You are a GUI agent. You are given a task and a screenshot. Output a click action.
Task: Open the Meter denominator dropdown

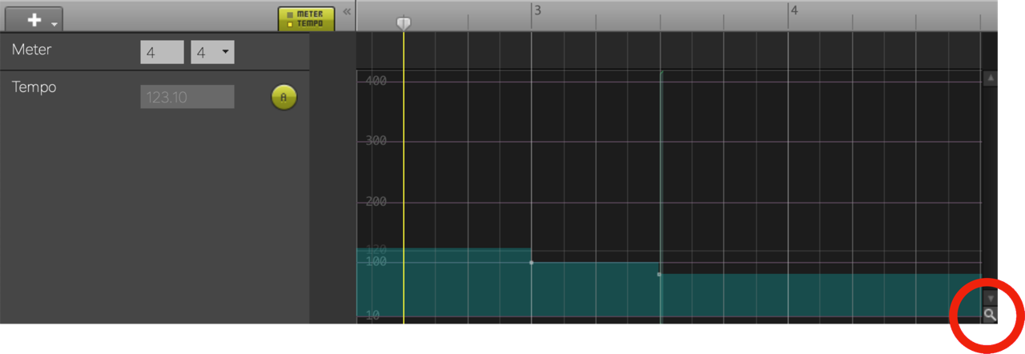point(213,53)
